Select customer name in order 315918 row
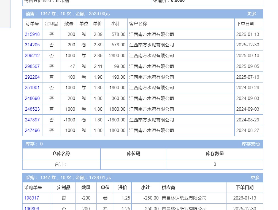The image size is (278, 210). pyautogui.click(x=152, y=34)
